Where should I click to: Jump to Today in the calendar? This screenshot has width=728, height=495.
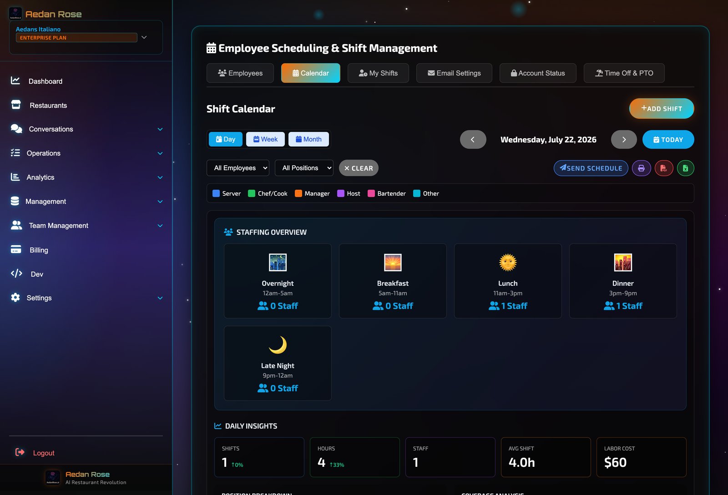tap(668, 140)
